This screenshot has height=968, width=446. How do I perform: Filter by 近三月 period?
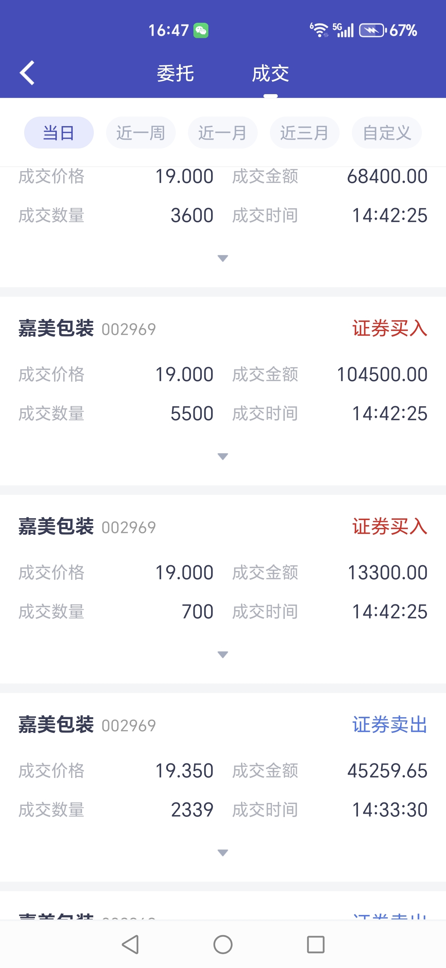click(x=304, y=133)
